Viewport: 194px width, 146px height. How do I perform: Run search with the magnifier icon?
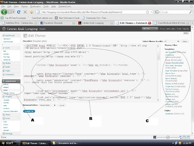point(191,12)
